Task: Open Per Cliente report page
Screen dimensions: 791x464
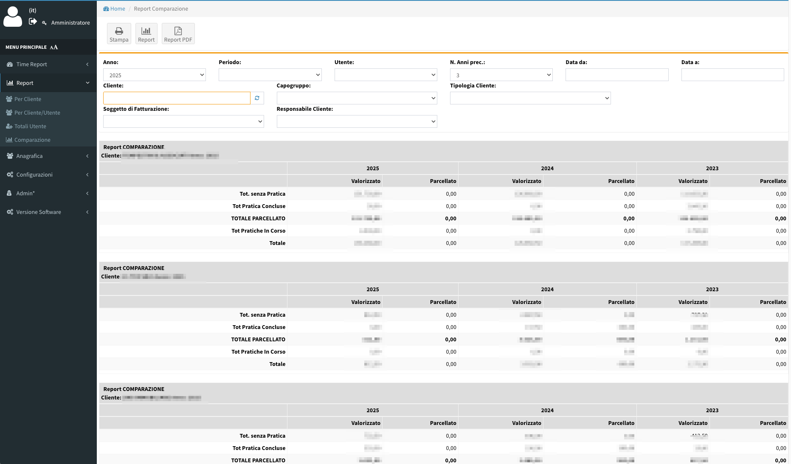Action: 28,99
